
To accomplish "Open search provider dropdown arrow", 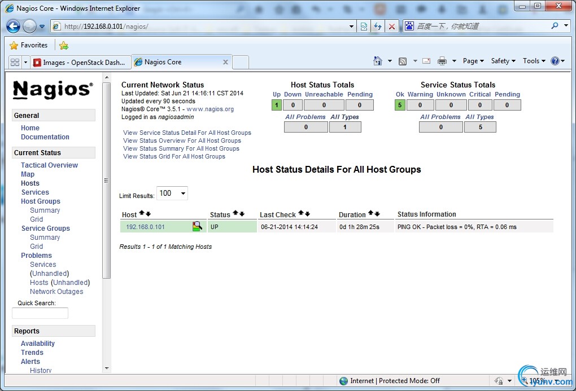I will 566,26.
